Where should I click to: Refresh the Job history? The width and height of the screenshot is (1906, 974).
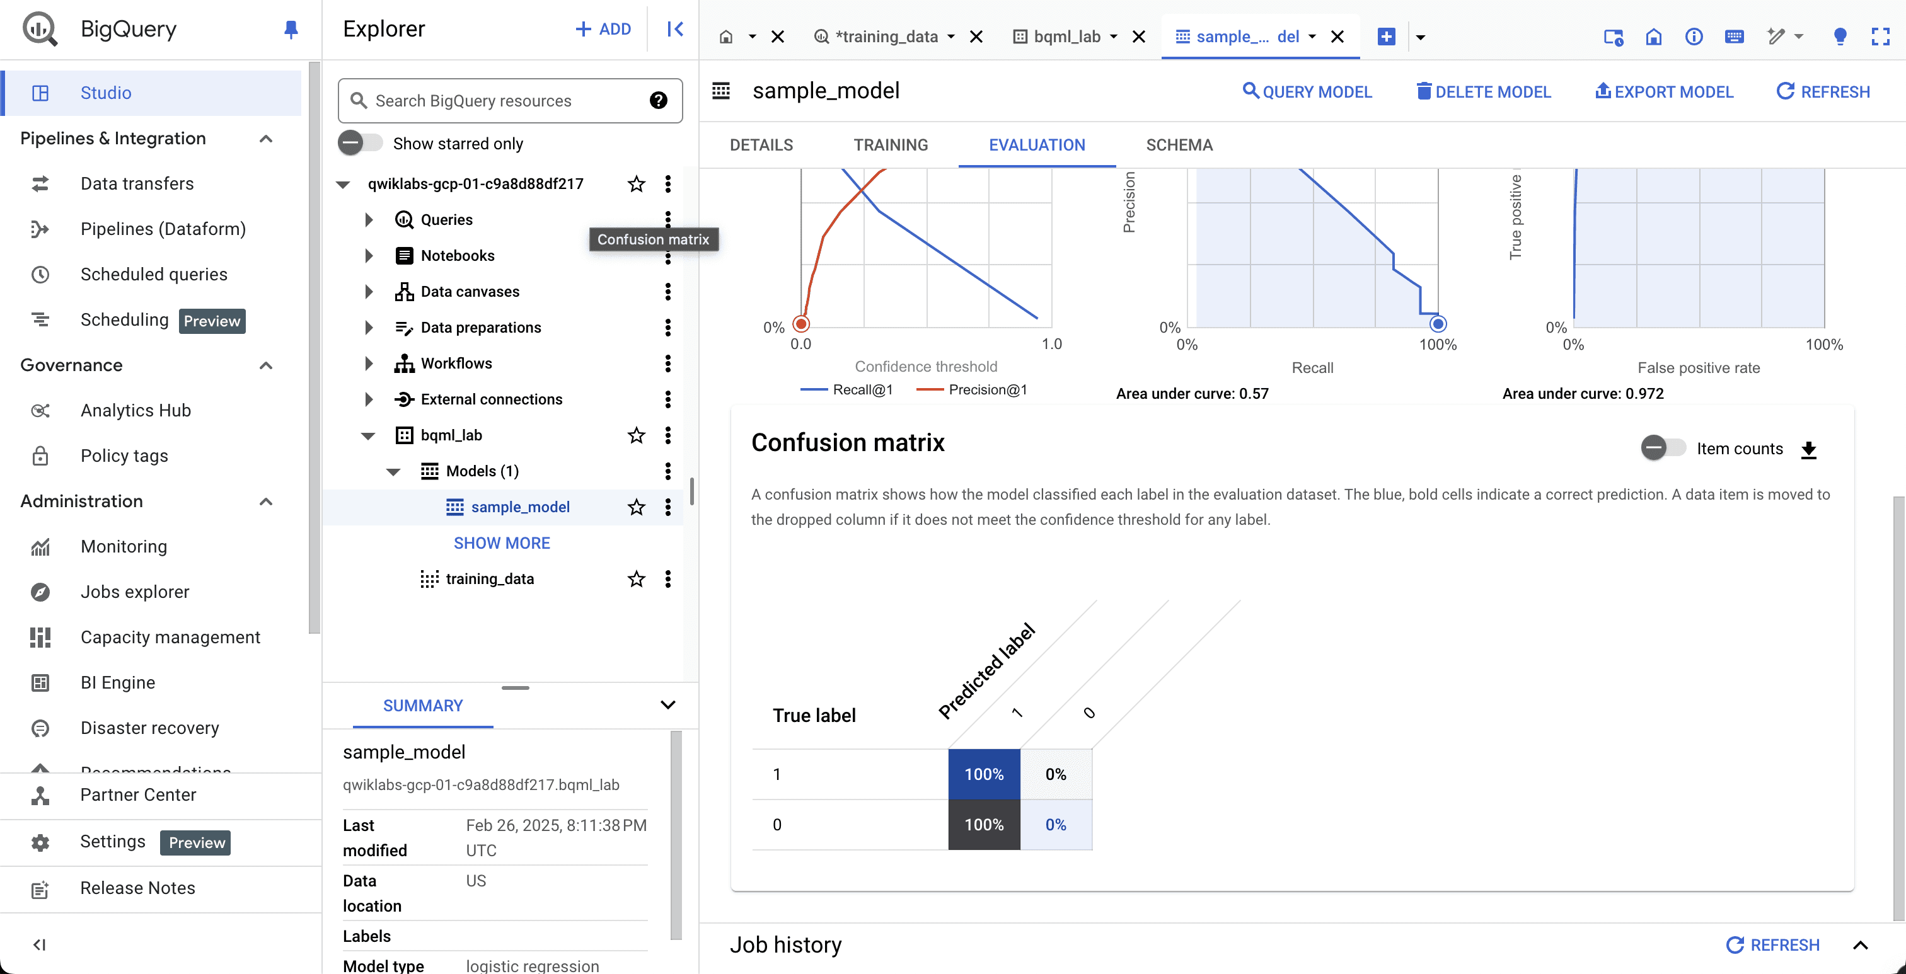[x=1772, y=944]
